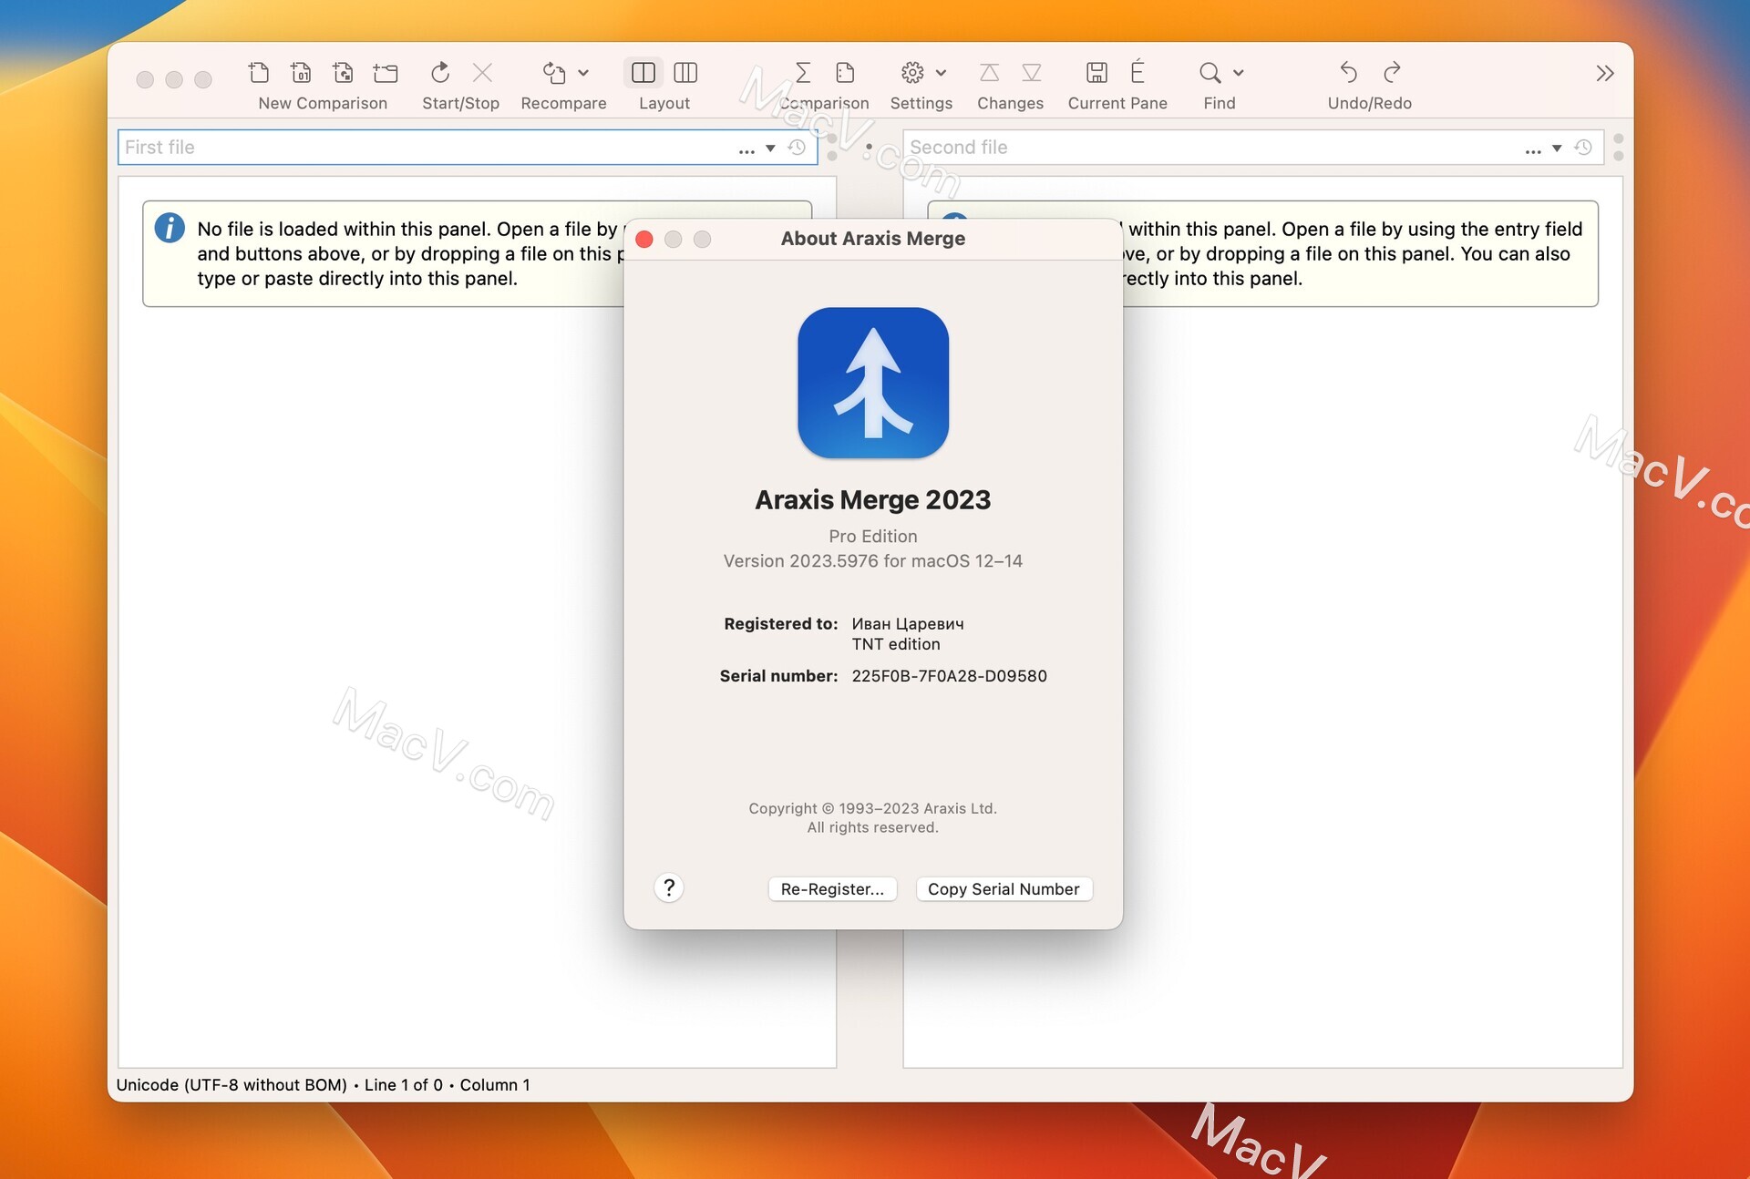Screen dimensions: 1750x1179
Task: Click the Redo arrow
Action: click(1392, 72)
